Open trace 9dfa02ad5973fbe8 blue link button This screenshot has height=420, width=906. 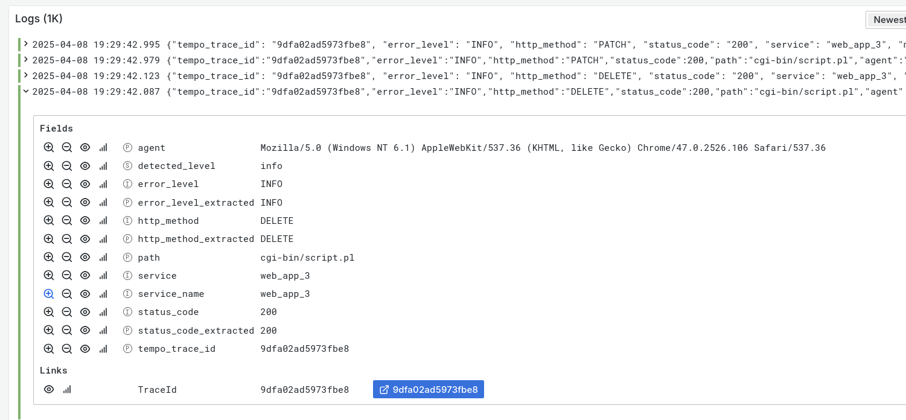click(x=429, y=389)
